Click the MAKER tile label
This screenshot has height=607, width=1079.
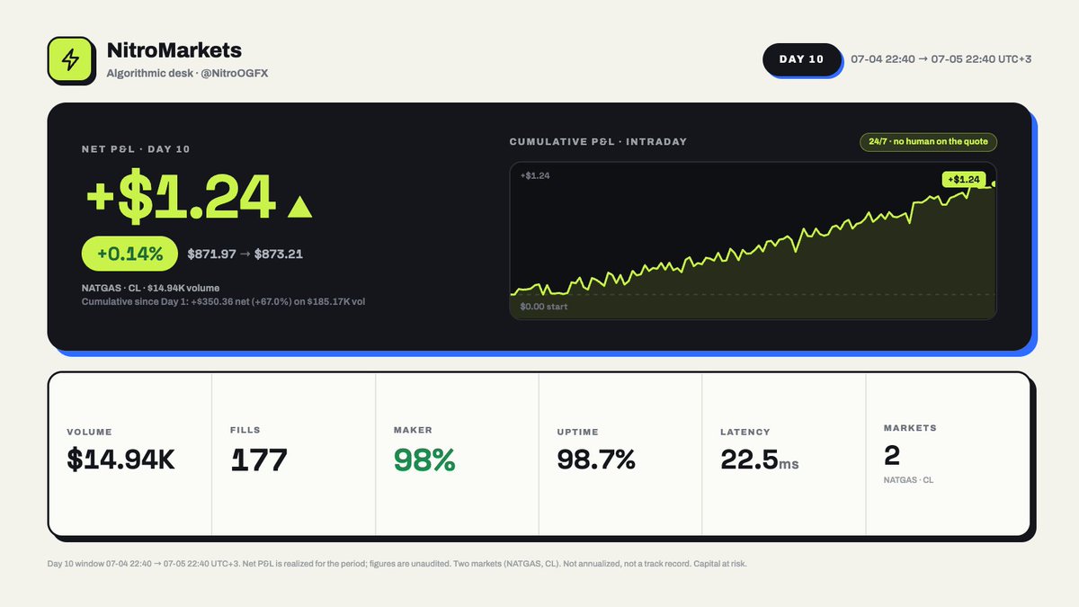coord(414,431)
